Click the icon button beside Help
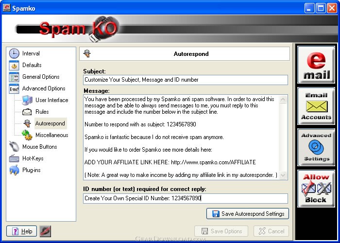This screenshot has width=340, height=243. coord(45,231)
